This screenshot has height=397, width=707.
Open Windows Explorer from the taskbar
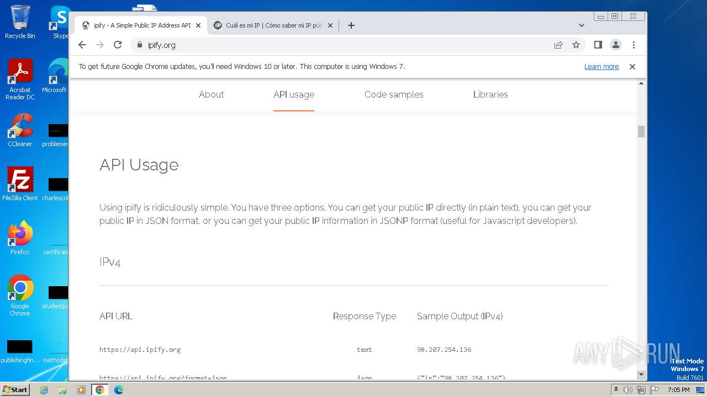click(62, 390)
